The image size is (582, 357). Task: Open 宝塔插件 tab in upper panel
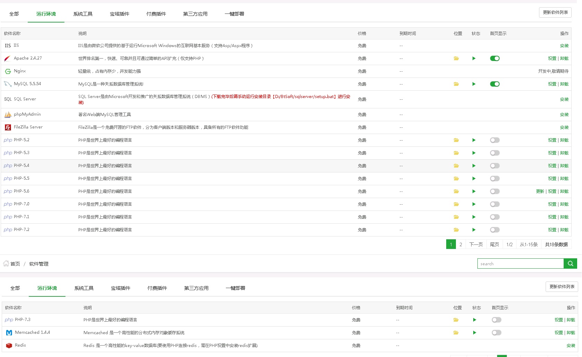pos(120,14)
